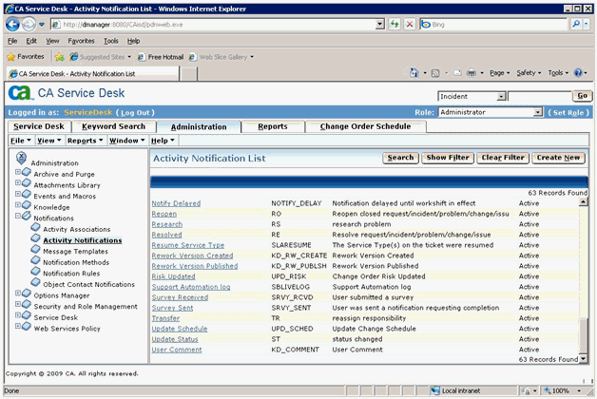Click the Message Templates node icon
Viewport: 597px width, 399px height.
(x=35, y=250)
